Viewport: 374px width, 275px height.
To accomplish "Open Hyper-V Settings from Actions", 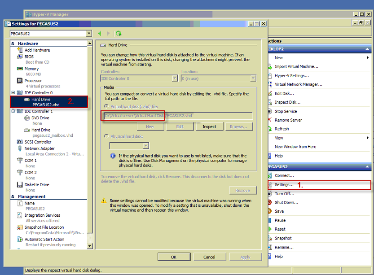I will (292, 75).
